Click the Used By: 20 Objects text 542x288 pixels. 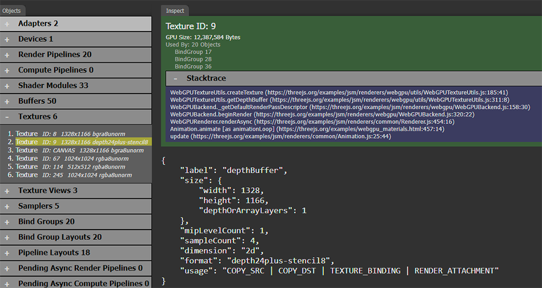(x=193, y=44)
